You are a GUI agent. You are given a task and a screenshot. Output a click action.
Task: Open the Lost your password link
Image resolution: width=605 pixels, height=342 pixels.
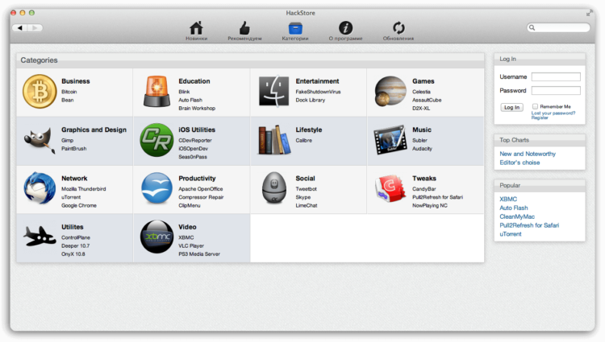(x=553, y=113)
